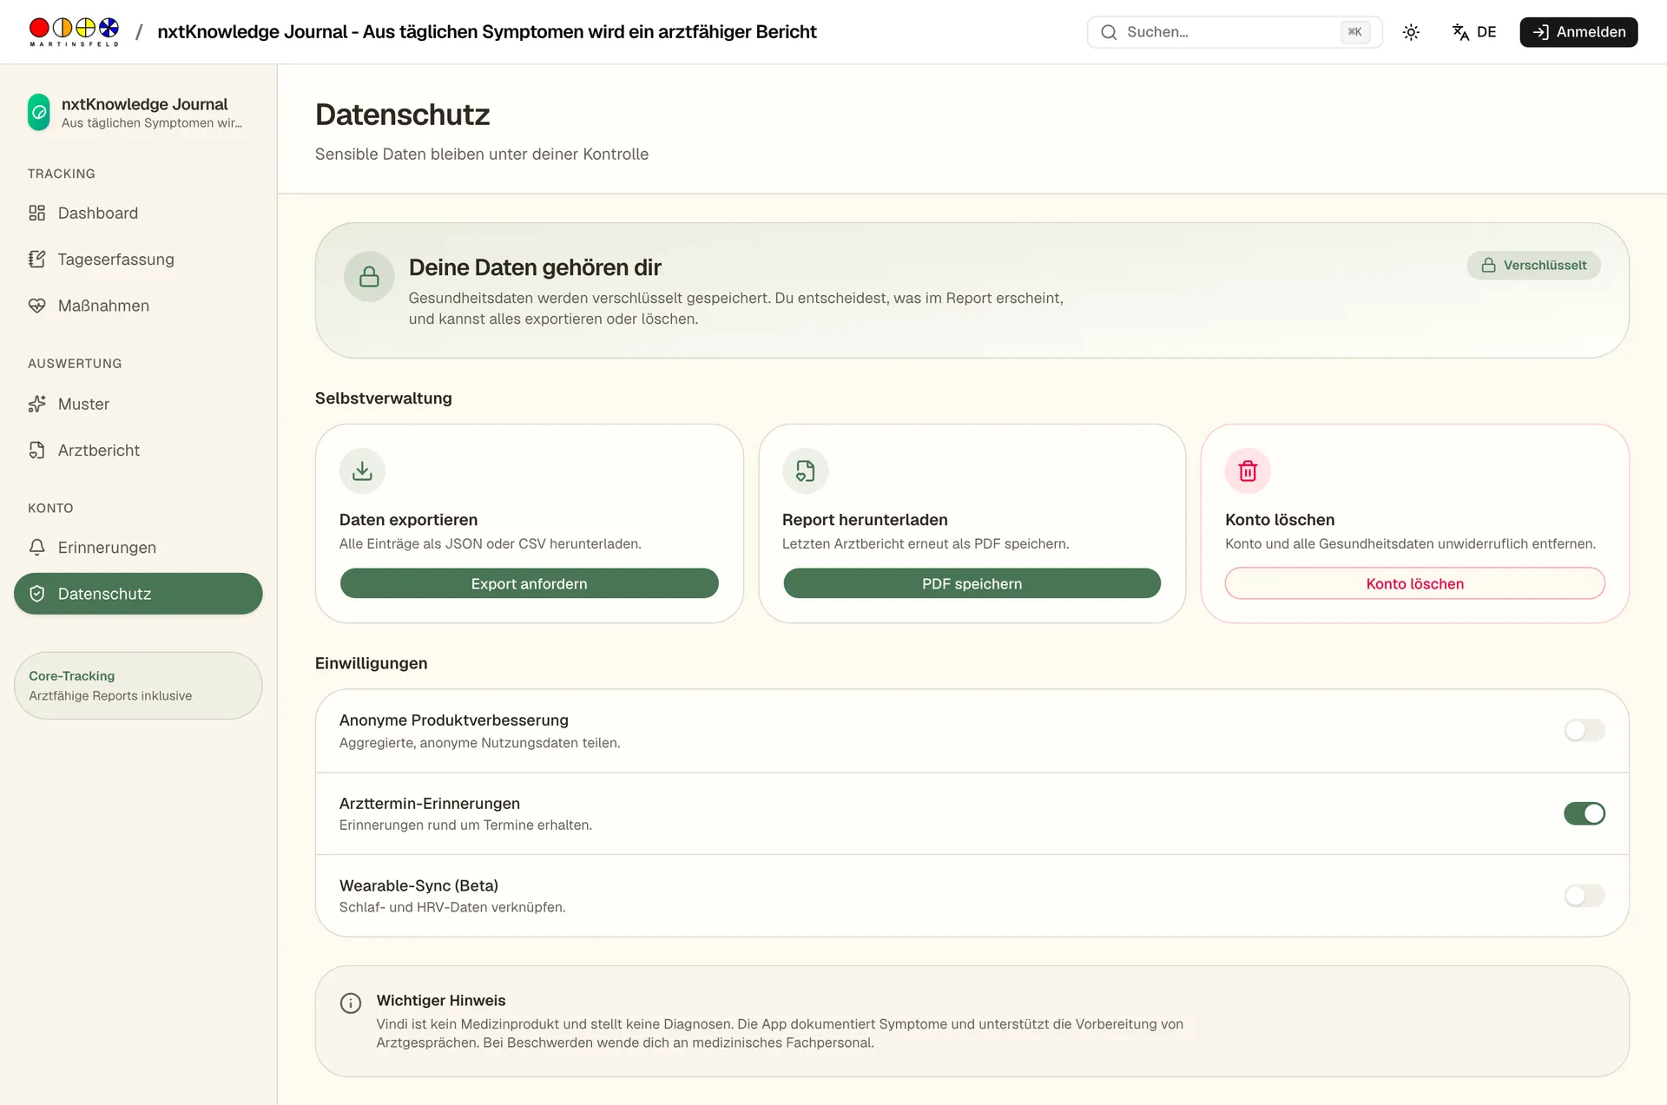This screenshot has width=1667, height=1105.
Task: Navigate to Erinnerungen
Action: [138, 547]
